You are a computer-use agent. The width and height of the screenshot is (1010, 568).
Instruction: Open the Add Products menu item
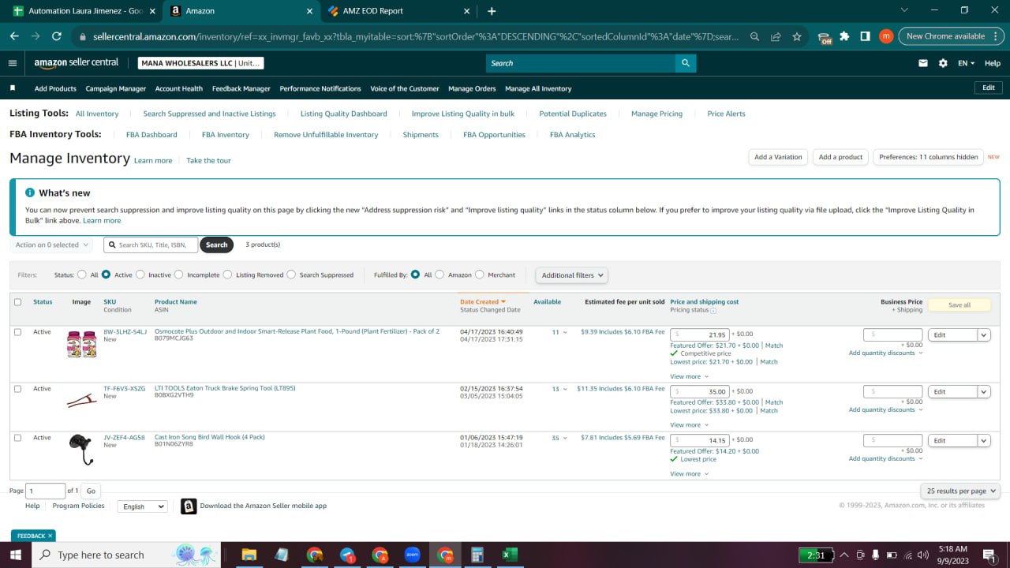click(55, 88)
